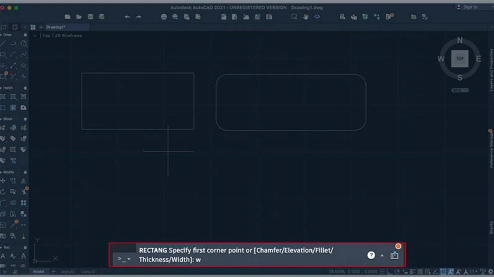
Task: Open Draw panel options gear
Action: pos(25,35)
